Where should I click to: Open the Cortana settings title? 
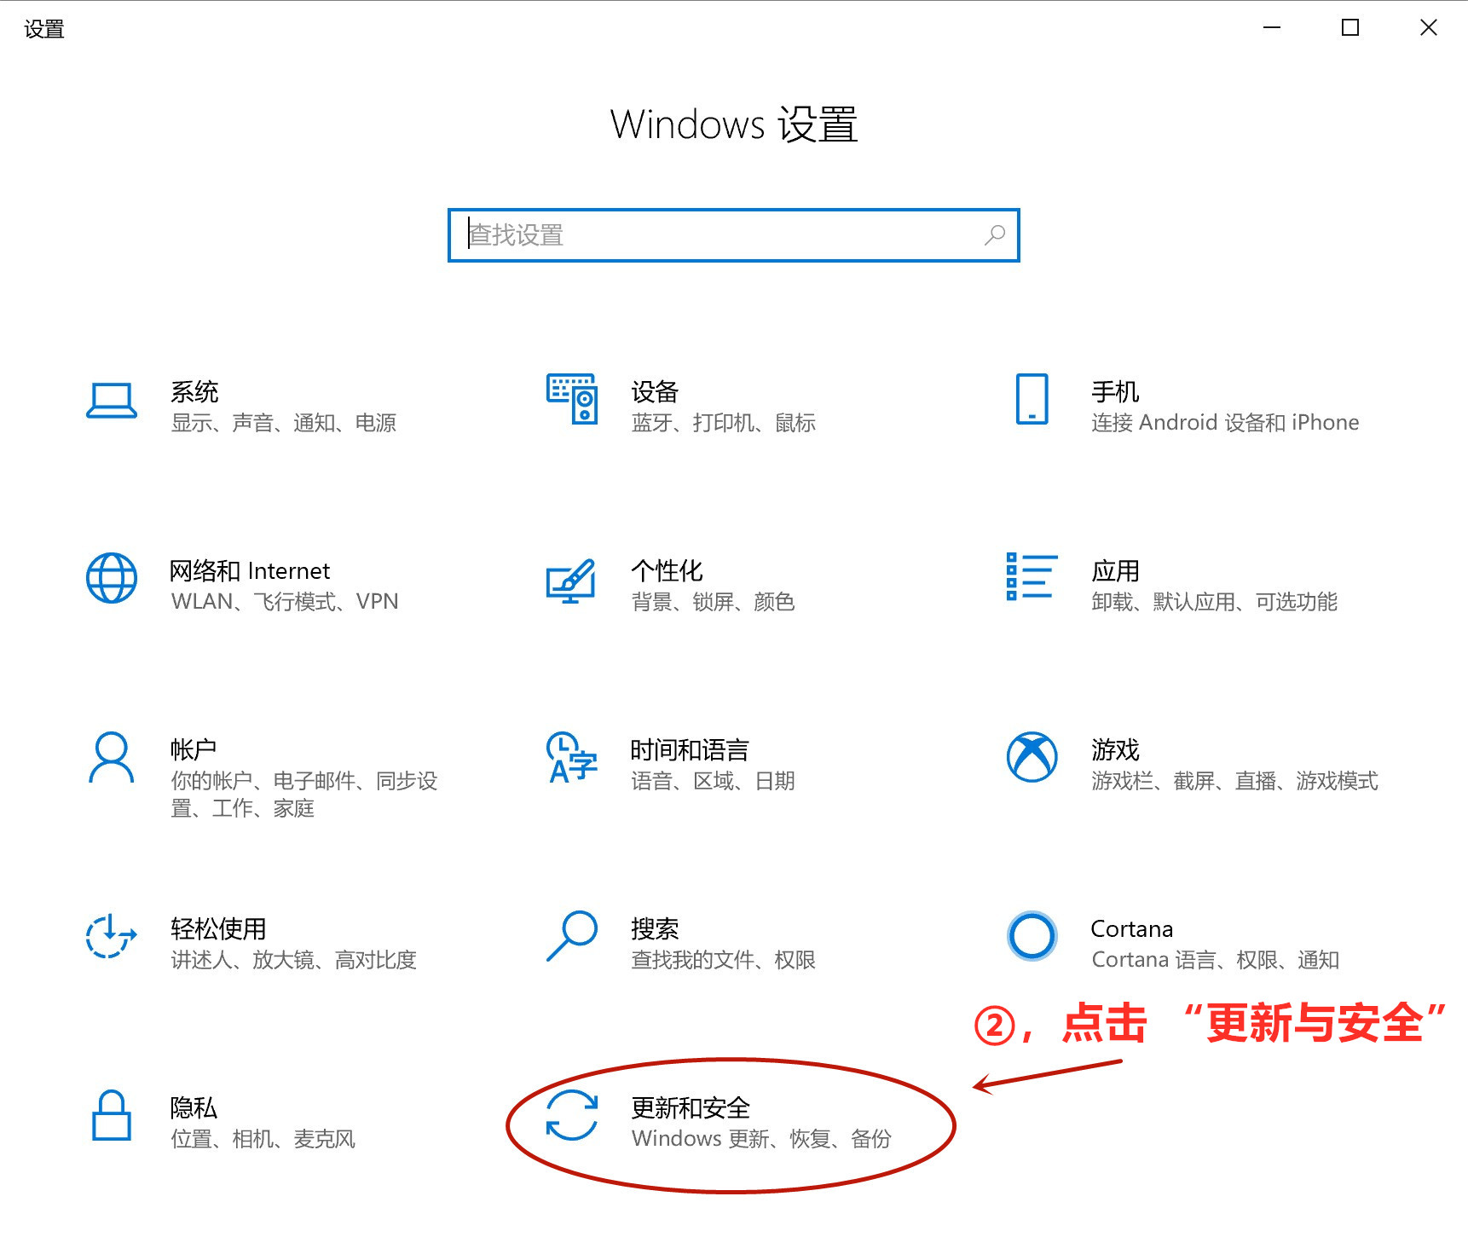1132,929
